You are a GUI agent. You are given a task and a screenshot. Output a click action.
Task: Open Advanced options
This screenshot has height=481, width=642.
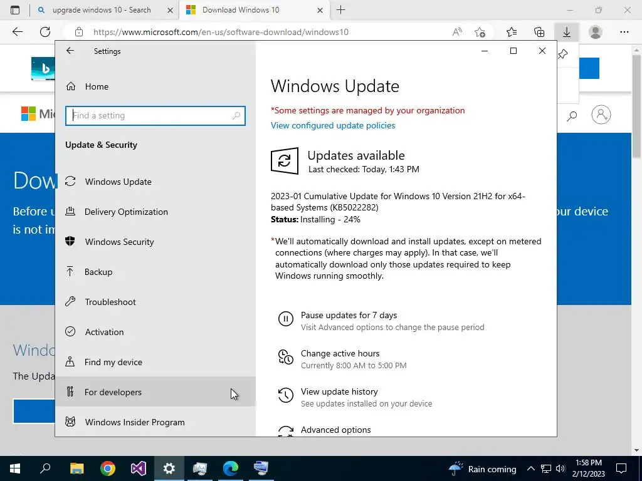[x=336, y=430]
